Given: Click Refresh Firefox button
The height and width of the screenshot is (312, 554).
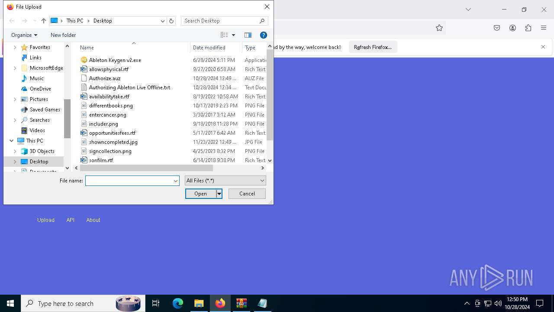Looking at the screenshot, I should tap(373, 47).
